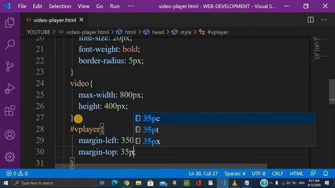Choose the 35pt autocomplete suggestion
Screen dimensions: 335x188
click(x=224, y=130)
